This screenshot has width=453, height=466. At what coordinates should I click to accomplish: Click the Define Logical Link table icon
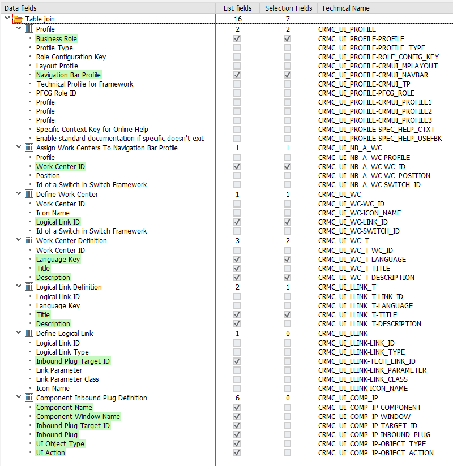[29, 333]
